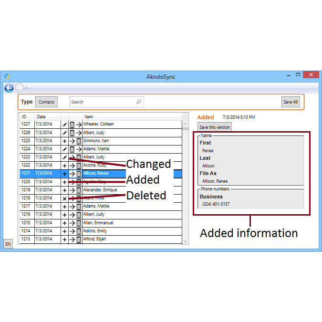Click the plus added icon on row 1217

point(64,207)
